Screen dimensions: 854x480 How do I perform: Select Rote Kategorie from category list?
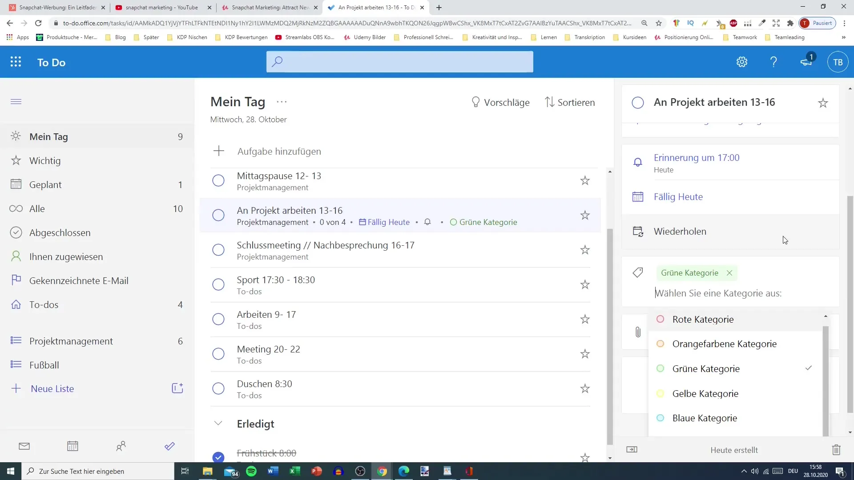pos(704,320)
